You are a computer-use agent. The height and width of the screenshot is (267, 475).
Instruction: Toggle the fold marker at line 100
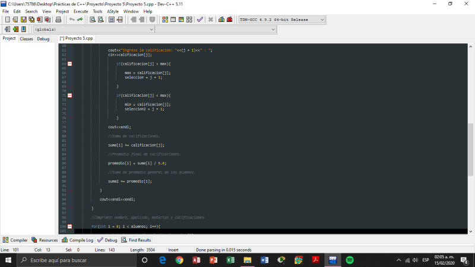[69, 227]
